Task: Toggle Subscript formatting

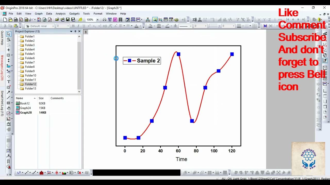Action: 94,26
